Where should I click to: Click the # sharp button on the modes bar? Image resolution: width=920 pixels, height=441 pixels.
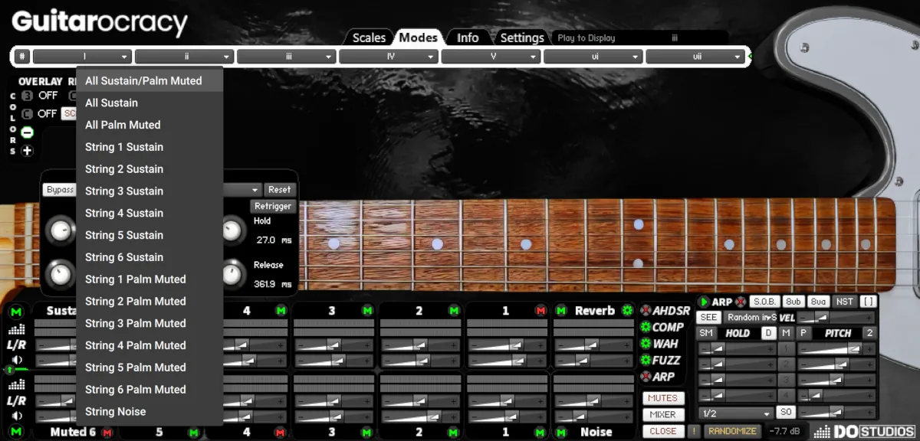pyautogui.click(x=22, y=57)
